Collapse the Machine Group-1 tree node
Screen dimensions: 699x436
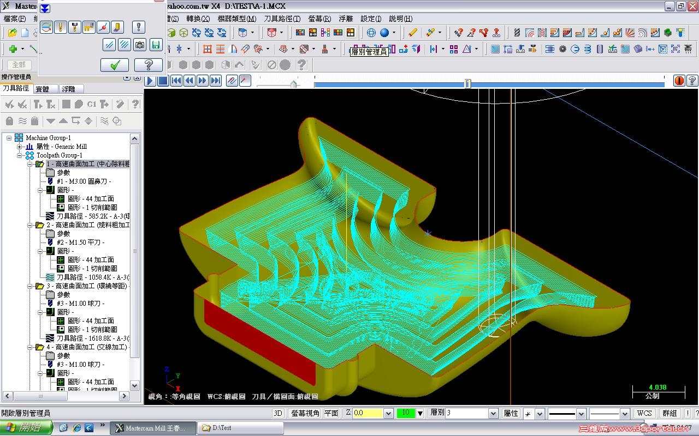[9, 138]
